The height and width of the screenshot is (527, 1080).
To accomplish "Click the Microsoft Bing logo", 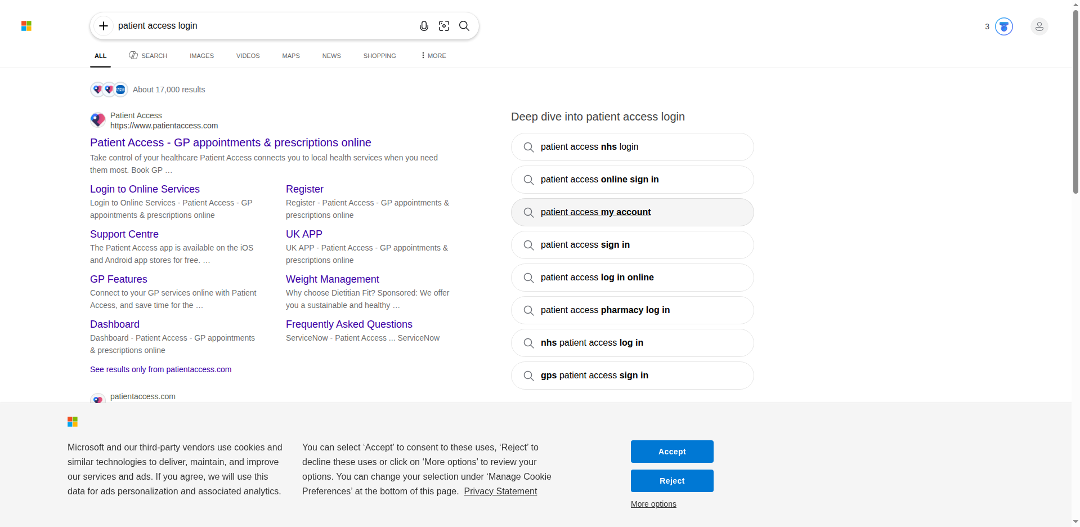I will (26, 26).
